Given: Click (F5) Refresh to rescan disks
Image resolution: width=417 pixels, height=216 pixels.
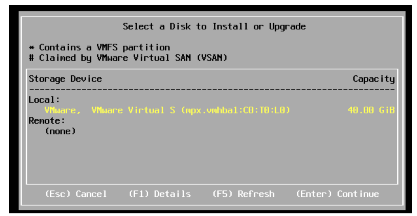Looking at the screenshot, I should (243, 194).
